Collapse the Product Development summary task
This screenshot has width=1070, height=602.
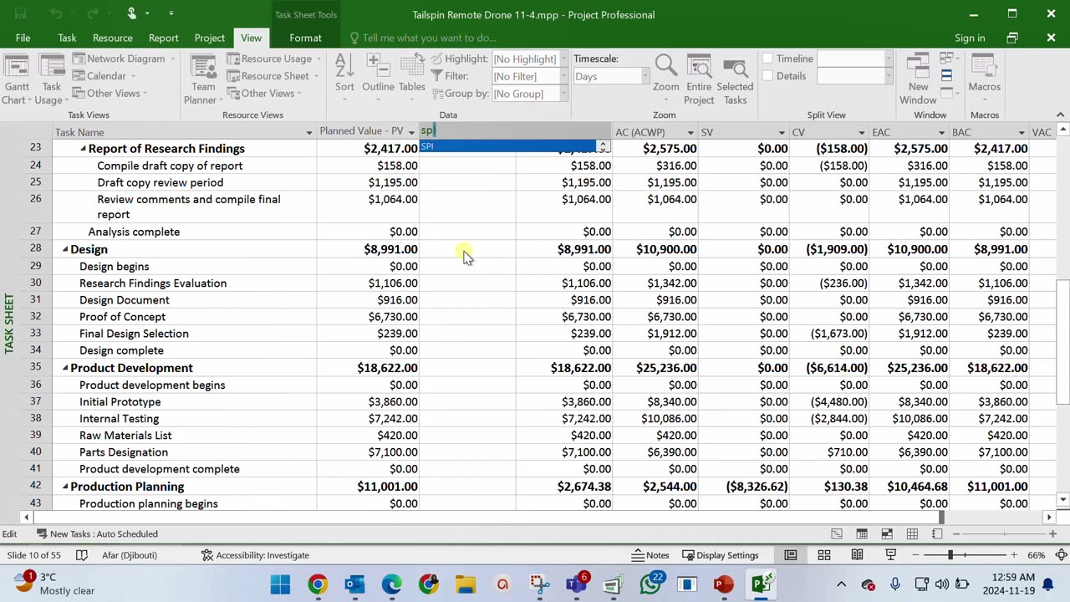pos(65,368)
